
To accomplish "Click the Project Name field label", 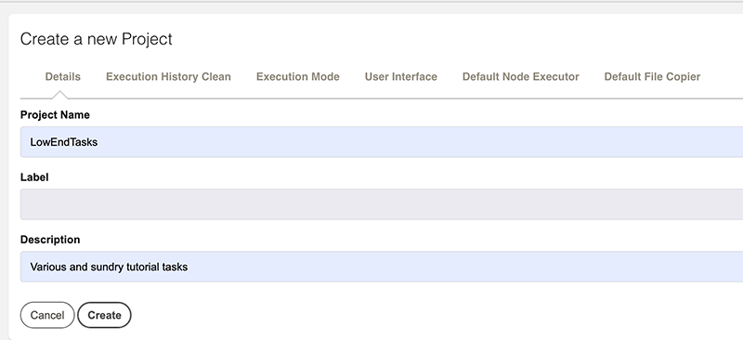I will point(55,115).
